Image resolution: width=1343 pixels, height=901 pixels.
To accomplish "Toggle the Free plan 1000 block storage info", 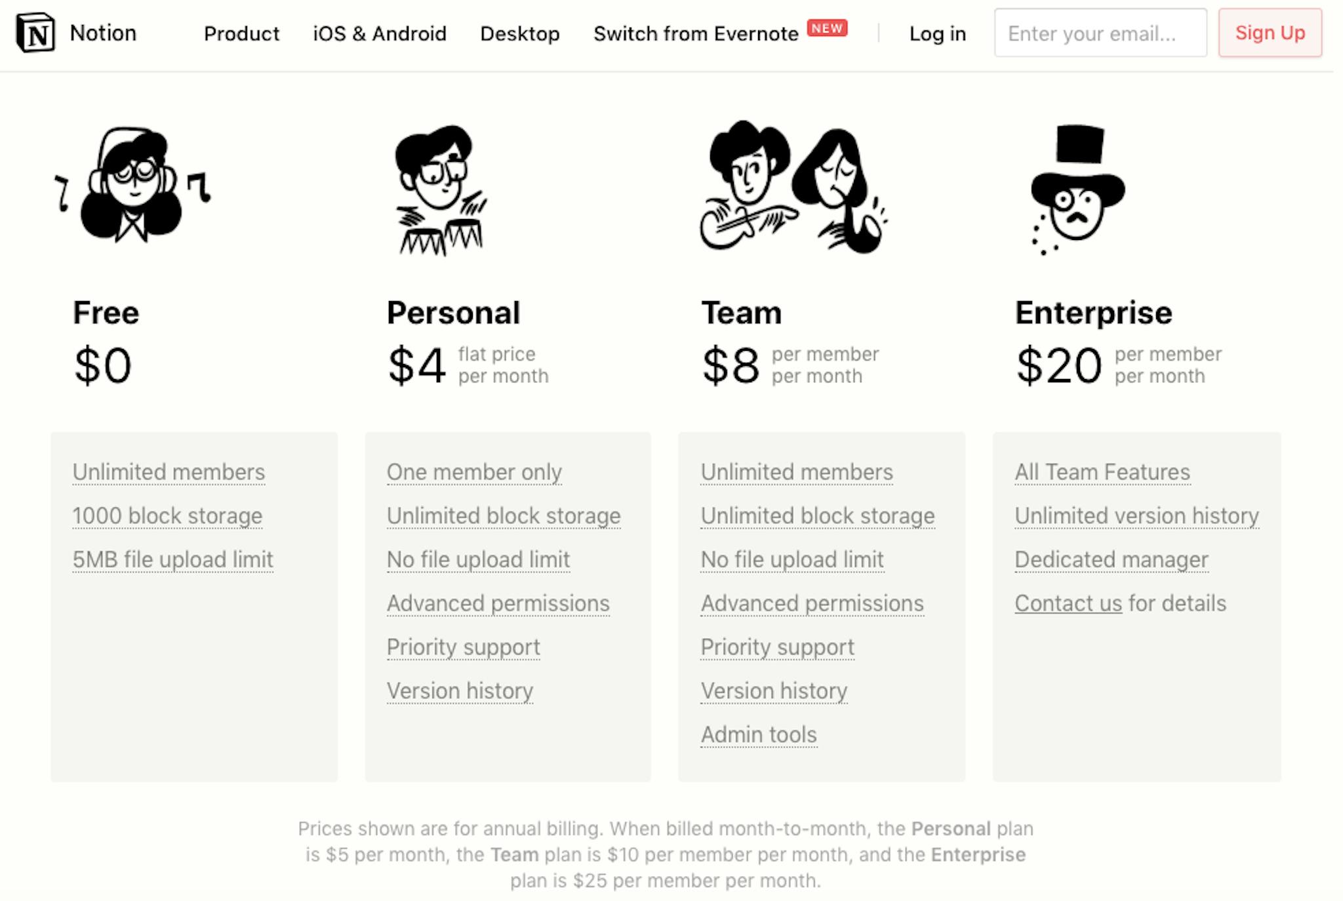I will point(167,515).
